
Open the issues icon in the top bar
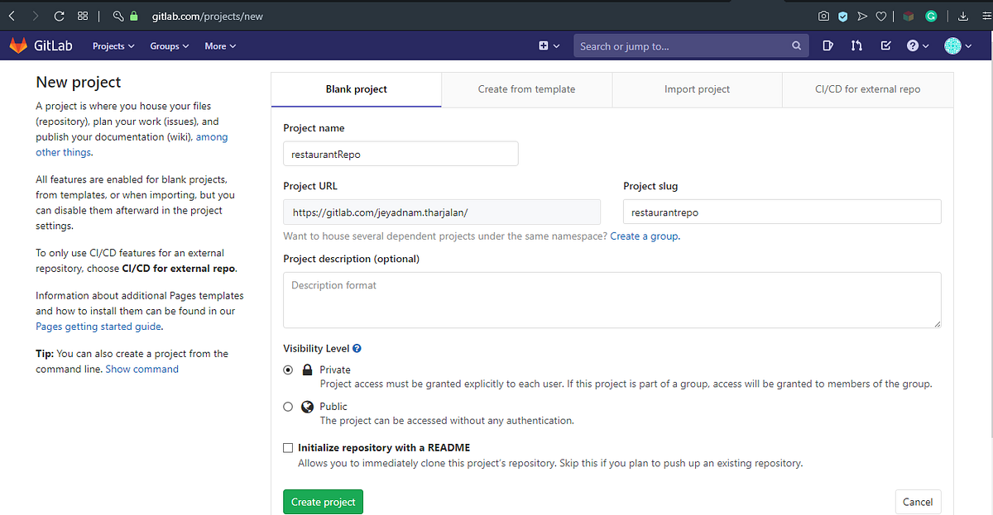pos(827,45)
